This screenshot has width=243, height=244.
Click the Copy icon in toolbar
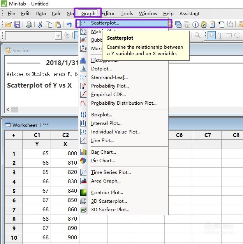(x=49, y=25)
